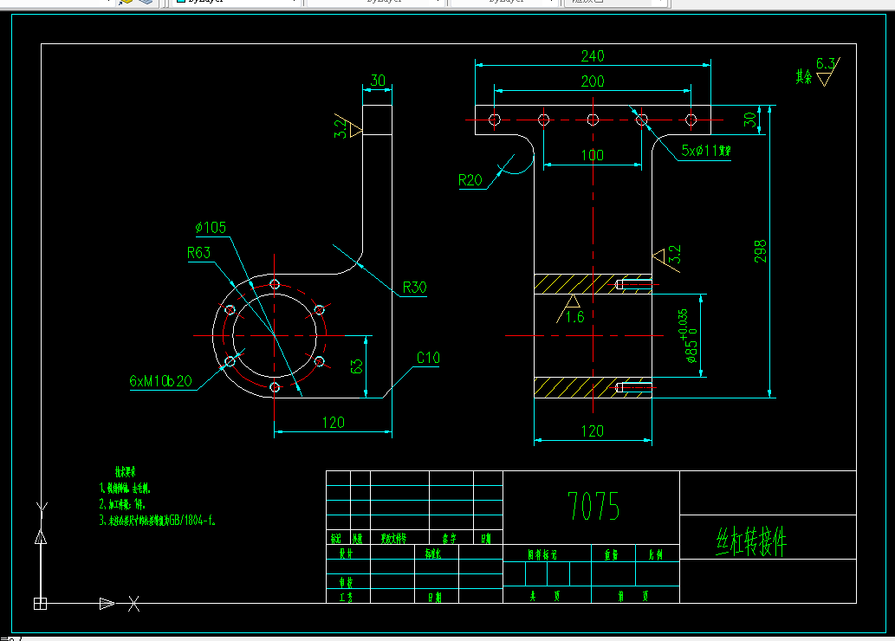895x641 pixels.
Task: Click the 6.3 roughness value near 其余
Action: click(x=826, y=63)
